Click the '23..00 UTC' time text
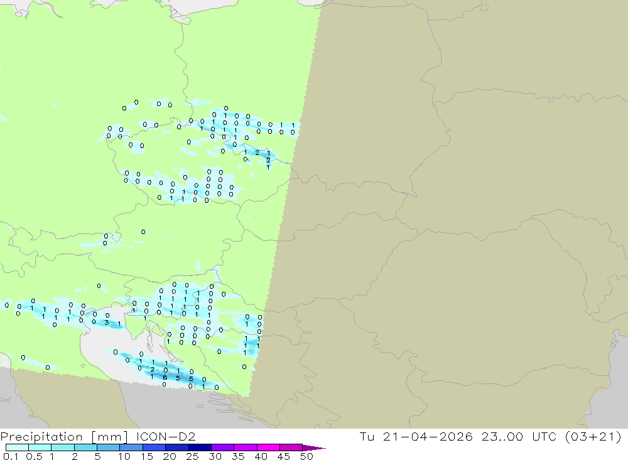Viewport: 628px width, 460px height. 519,436
